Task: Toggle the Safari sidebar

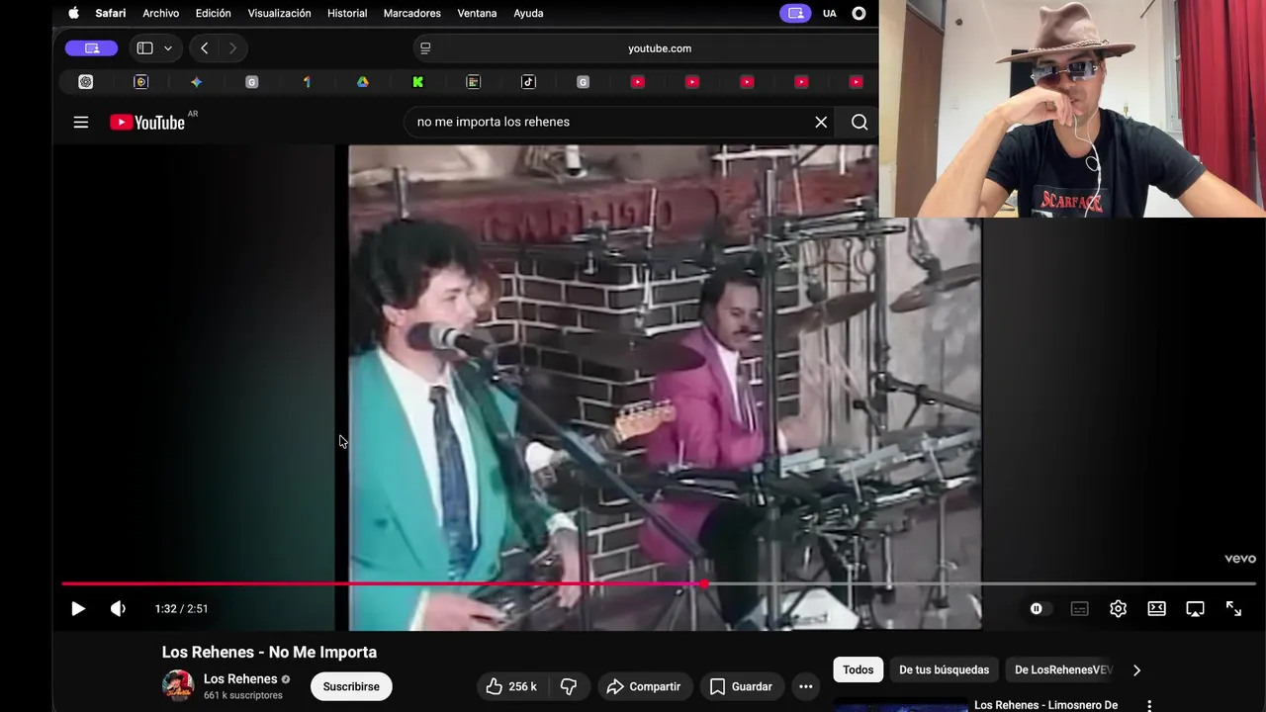Action: (144, 47)
